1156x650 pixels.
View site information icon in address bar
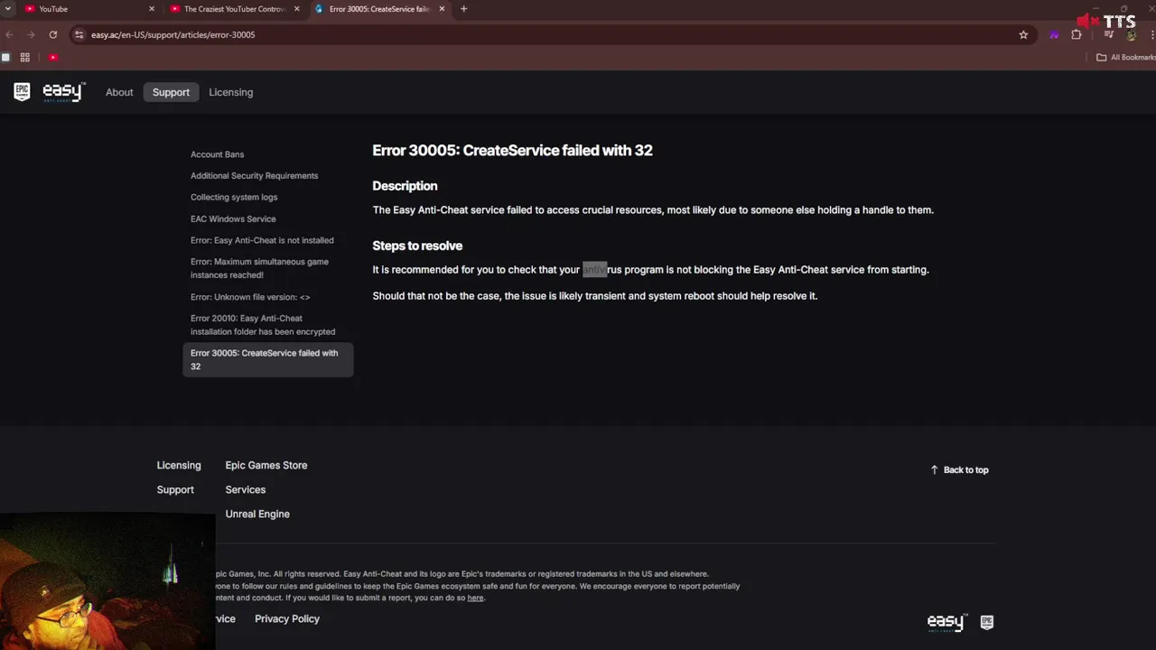click(79, 34)
